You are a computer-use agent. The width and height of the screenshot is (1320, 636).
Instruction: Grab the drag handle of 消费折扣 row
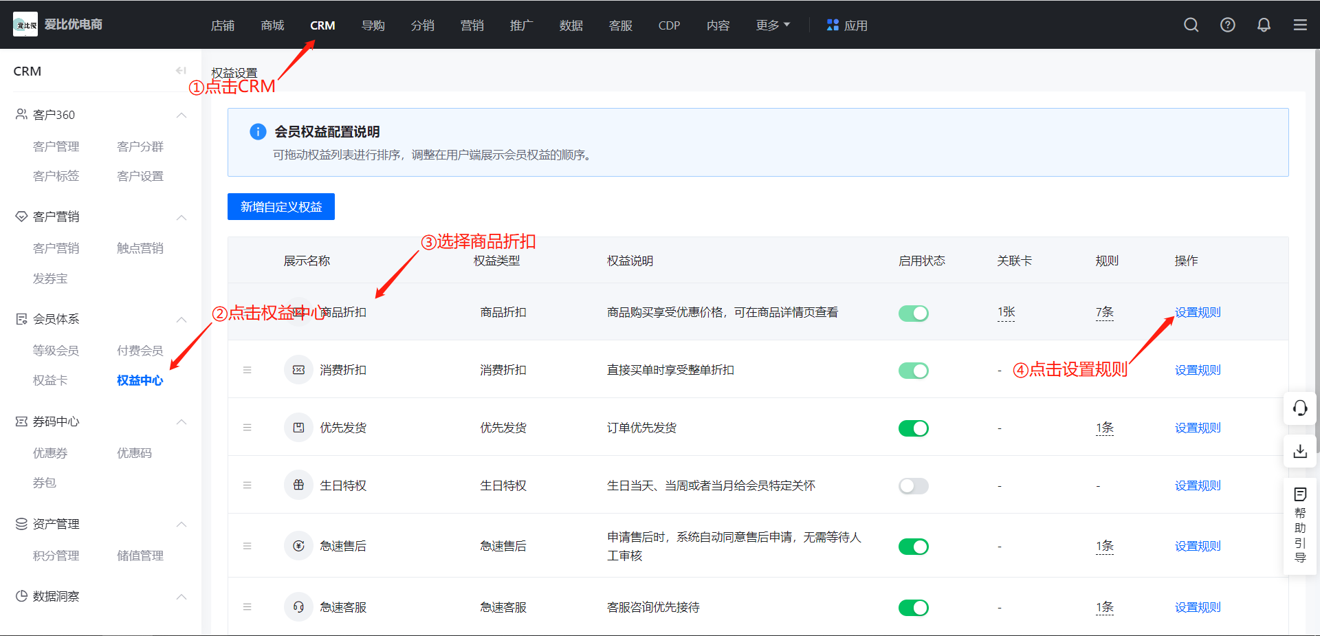(x=247, y=370)
